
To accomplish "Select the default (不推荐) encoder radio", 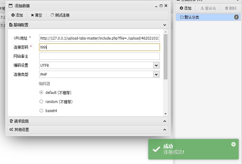I will [x=41, y=92].
